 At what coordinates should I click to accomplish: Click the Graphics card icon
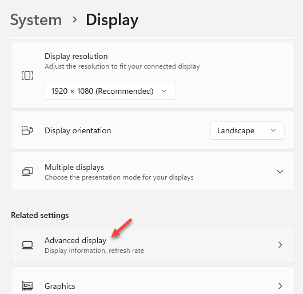(27, 286)
